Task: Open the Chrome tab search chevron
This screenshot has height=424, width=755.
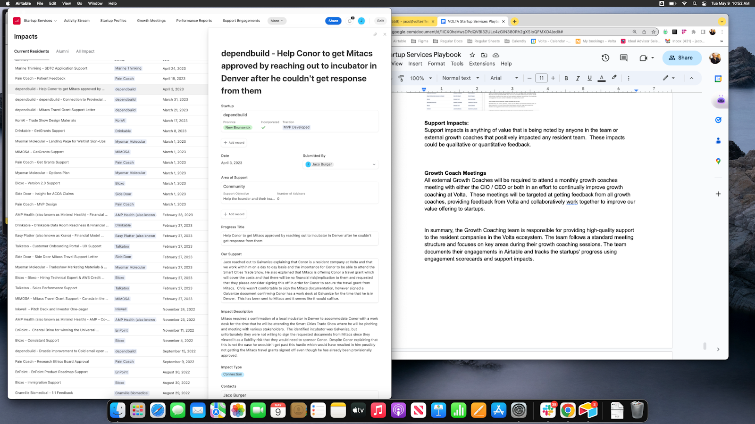Action: tap(722, 21)
